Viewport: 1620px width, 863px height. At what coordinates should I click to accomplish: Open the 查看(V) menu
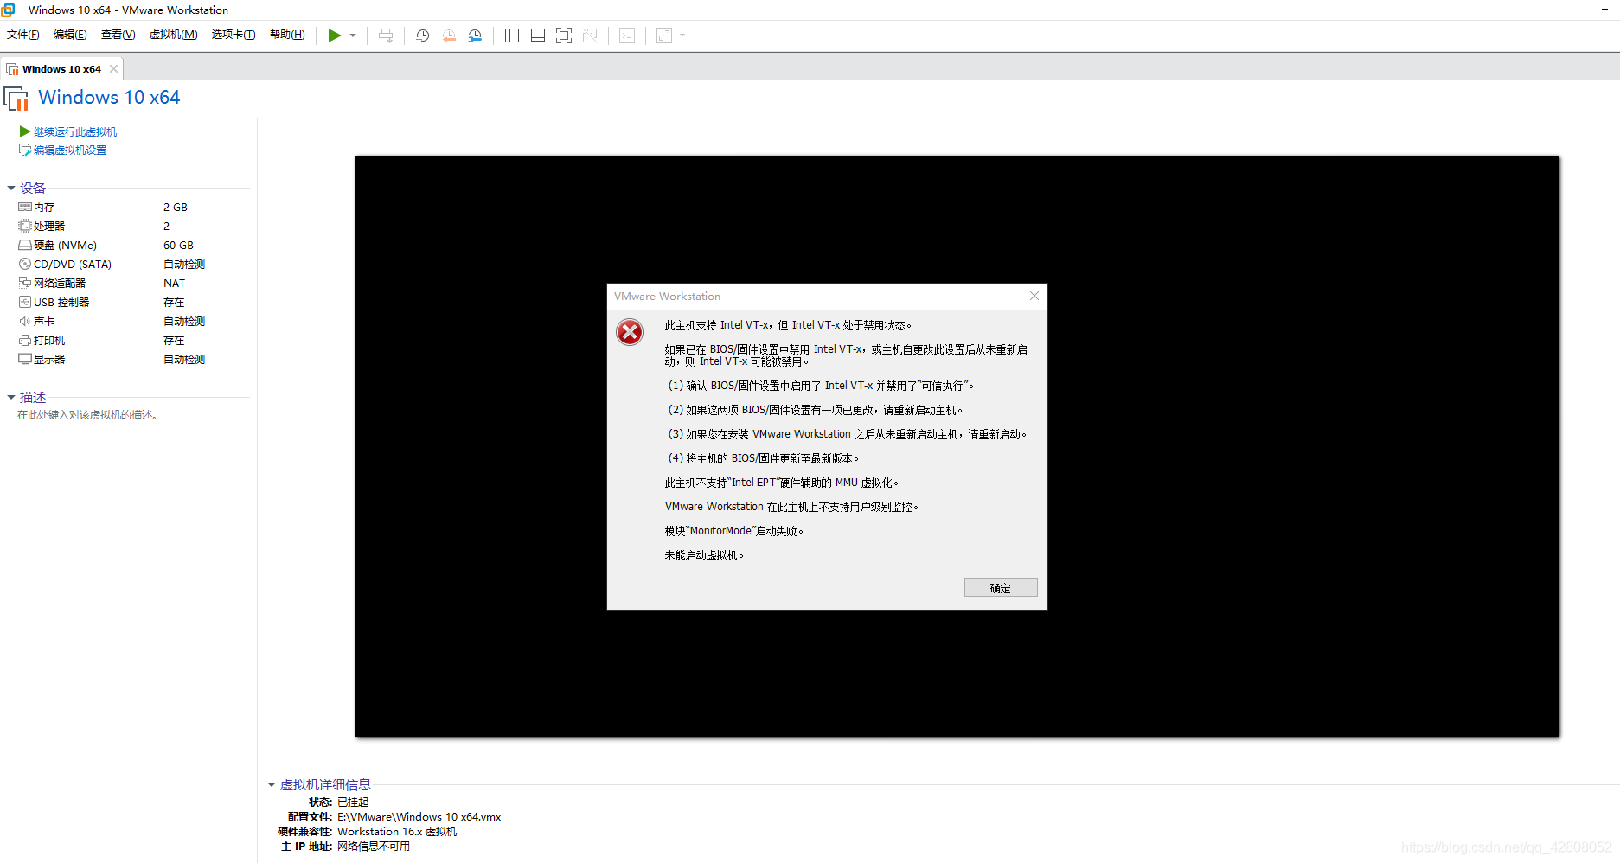click(x=118, y=35)
